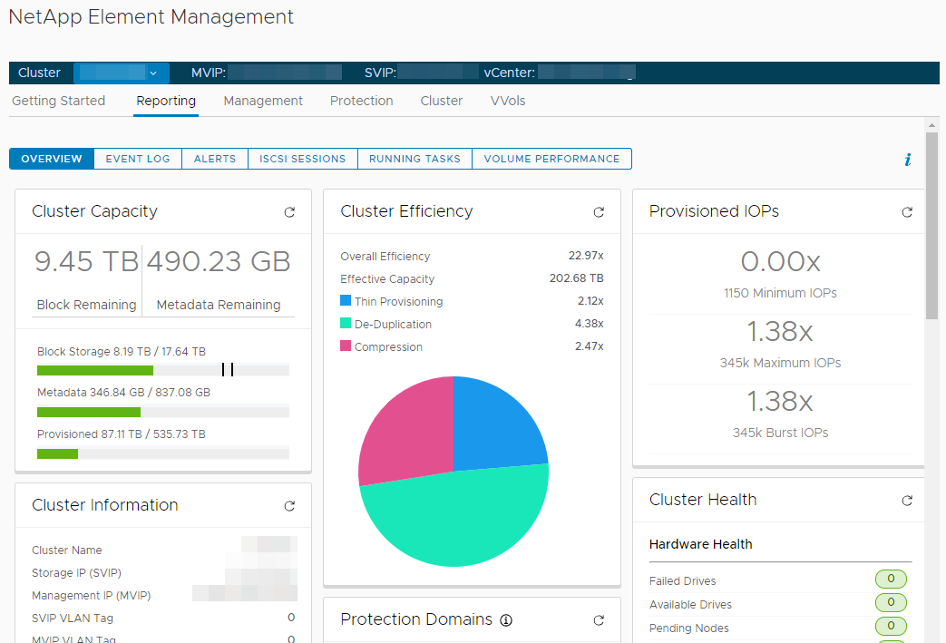Refresh the Cluster Capacity panel
The width and height of the screenshot is (946, 643).
(289, 212)
